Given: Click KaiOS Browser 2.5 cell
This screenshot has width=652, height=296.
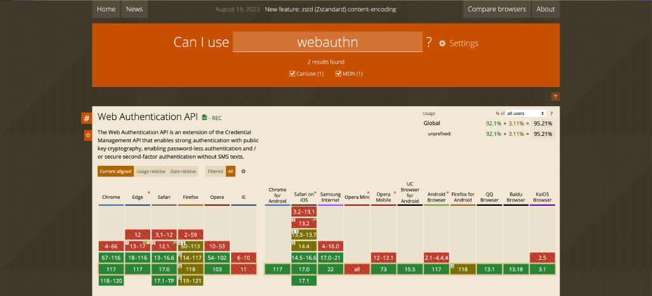Looking at the screenshot, I should click(x=542, y=257).
